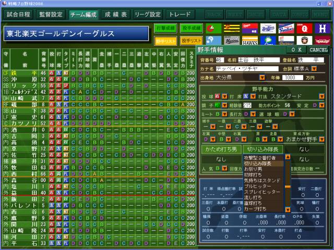Click CANCEL in 野手情報 panel
334x250 pixels.
[318, 50]
